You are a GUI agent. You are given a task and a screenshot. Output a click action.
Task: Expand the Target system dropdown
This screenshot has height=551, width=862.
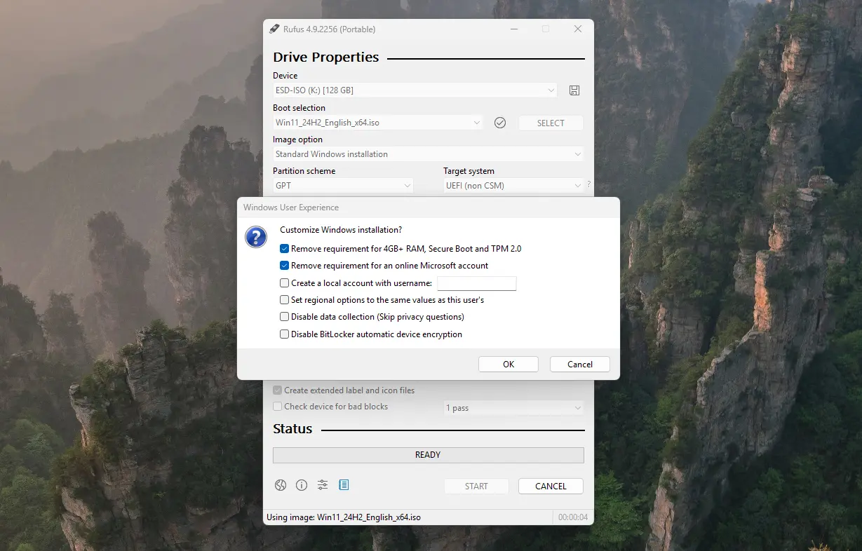point(513,186)
